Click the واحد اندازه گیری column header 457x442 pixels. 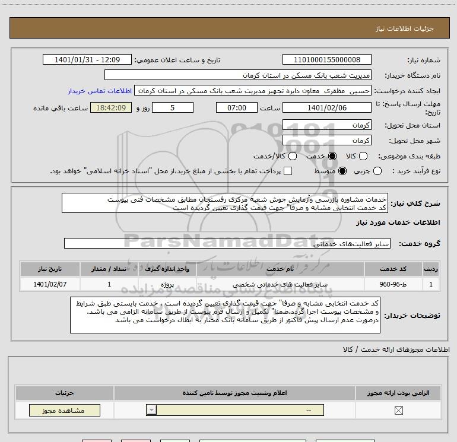[167, 269]
